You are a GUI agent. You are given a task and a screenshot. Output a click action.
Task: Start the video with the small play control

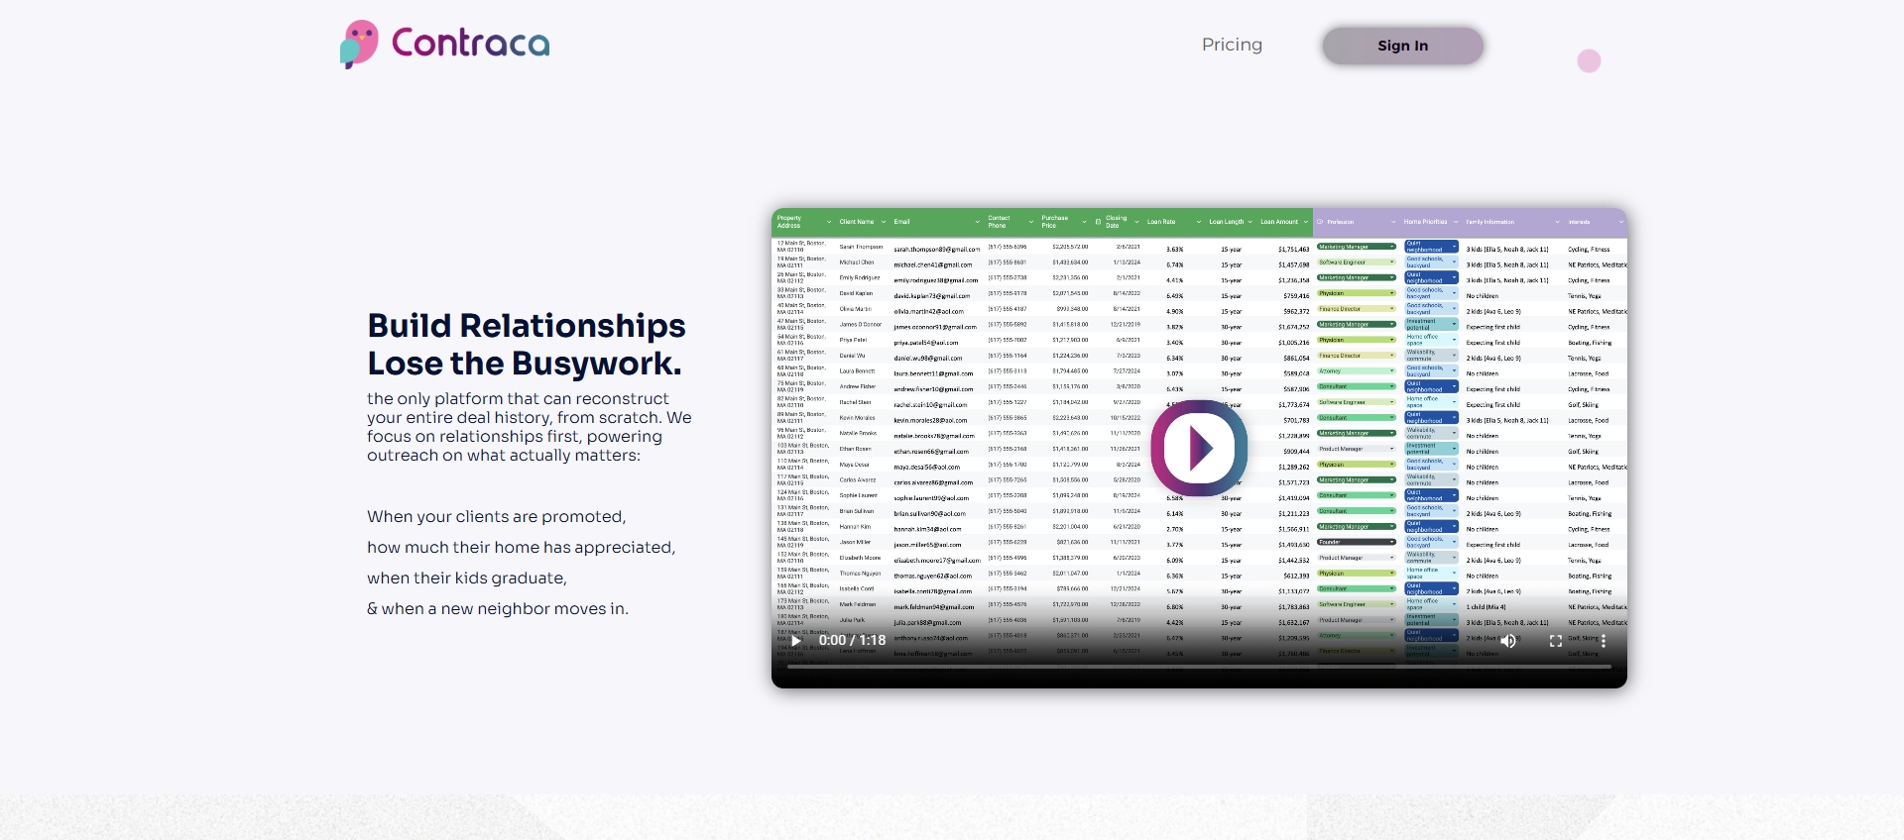coord(795,641)
